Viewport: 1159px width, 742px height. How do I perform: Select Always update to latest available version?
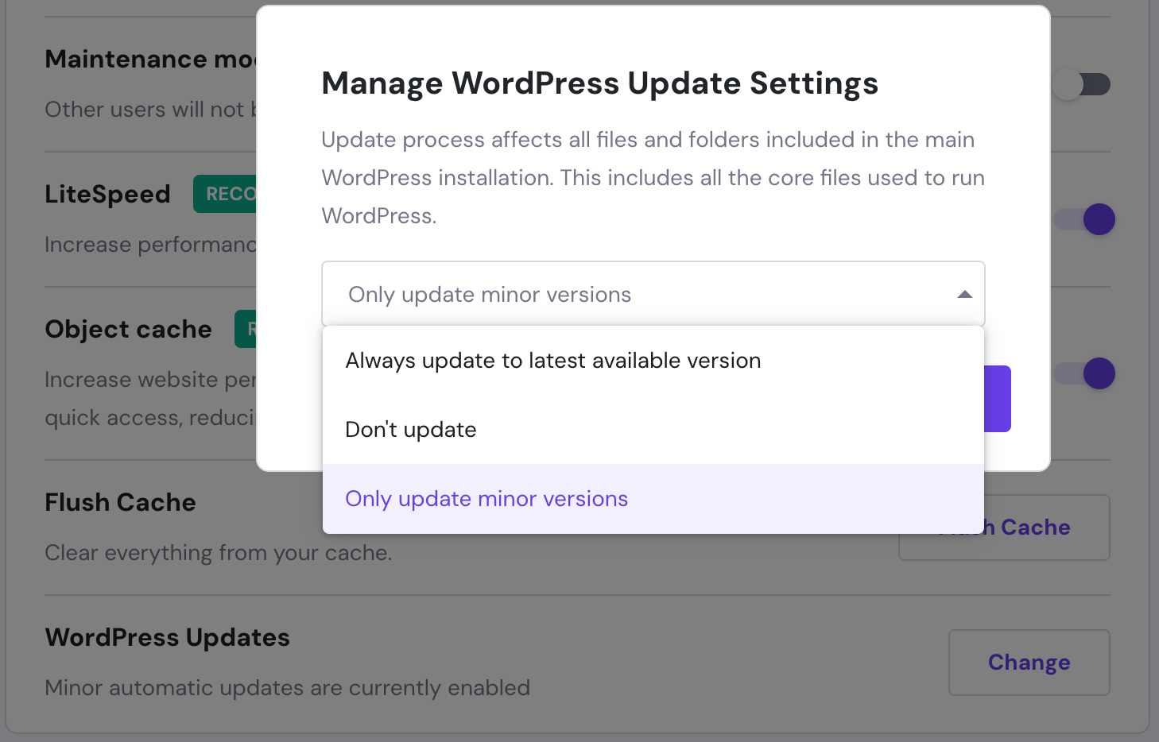click(553, 361)
